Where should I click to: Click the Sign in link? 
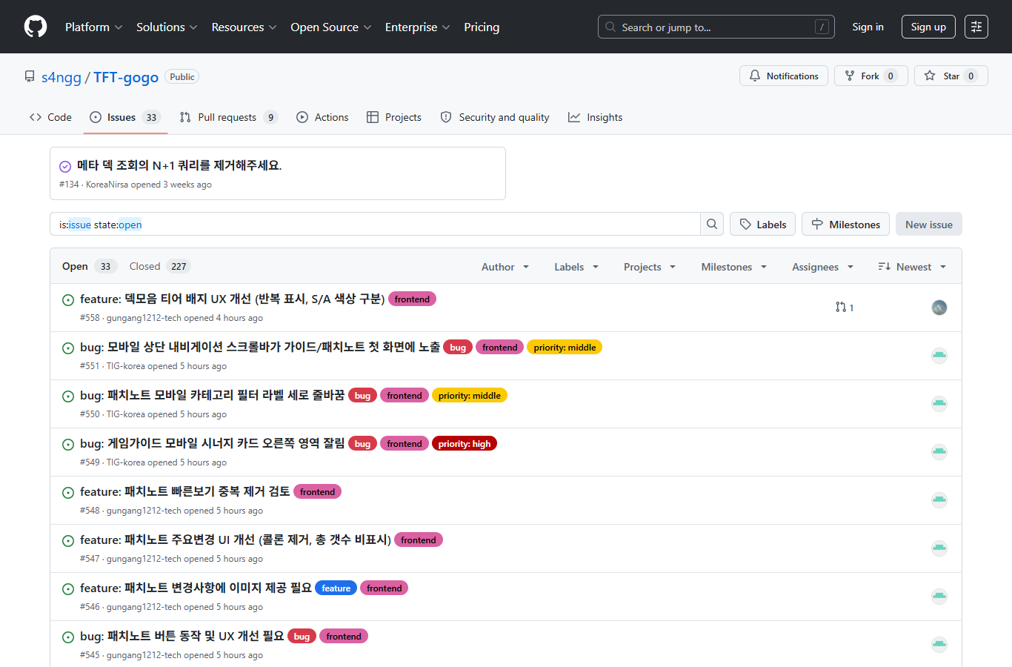tap(868, 27)
